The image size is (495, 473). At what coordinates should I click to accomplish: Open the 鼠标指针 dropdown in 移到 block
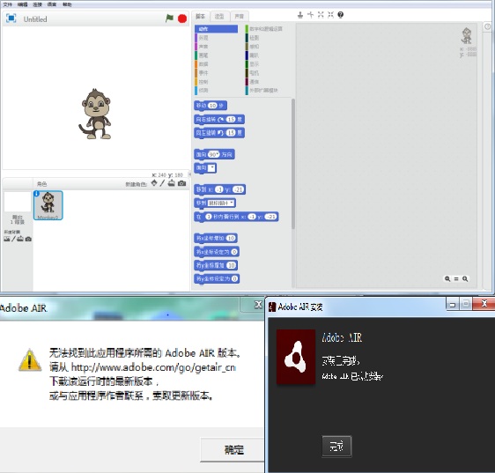(221, 203)
